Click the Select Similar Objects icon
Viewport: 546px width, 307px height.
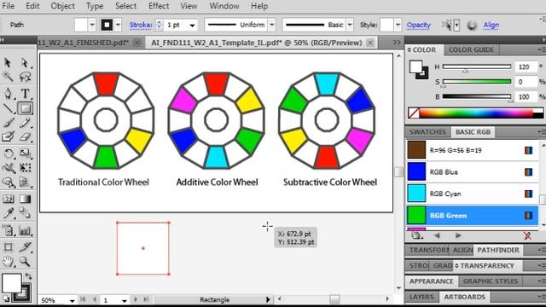tap(447, 25)
